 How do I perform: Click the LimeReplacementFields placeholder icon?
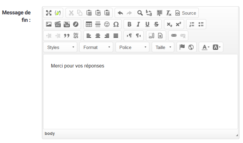[x=58, y=13]
